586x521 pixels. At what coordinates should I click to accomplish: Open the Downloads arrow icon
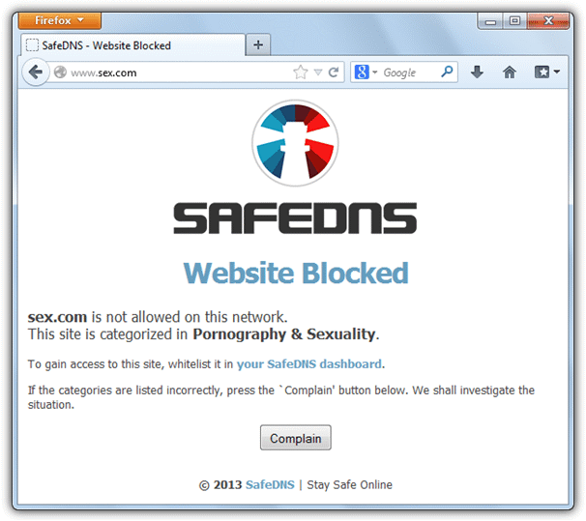[x=477, y=72]
